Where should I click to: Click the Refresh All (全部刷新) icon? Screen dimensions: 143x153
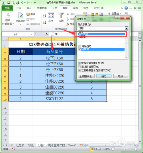coord(21,16)
